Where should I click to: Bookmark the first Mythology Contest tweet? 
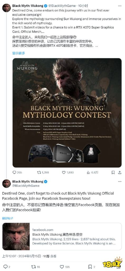(113, 172)
